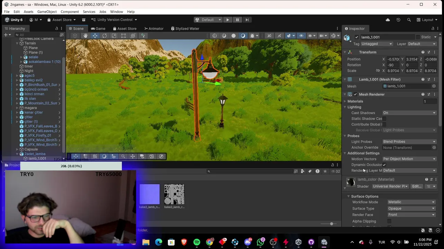
Task: Click the Play button
Action: click(228, 20)
